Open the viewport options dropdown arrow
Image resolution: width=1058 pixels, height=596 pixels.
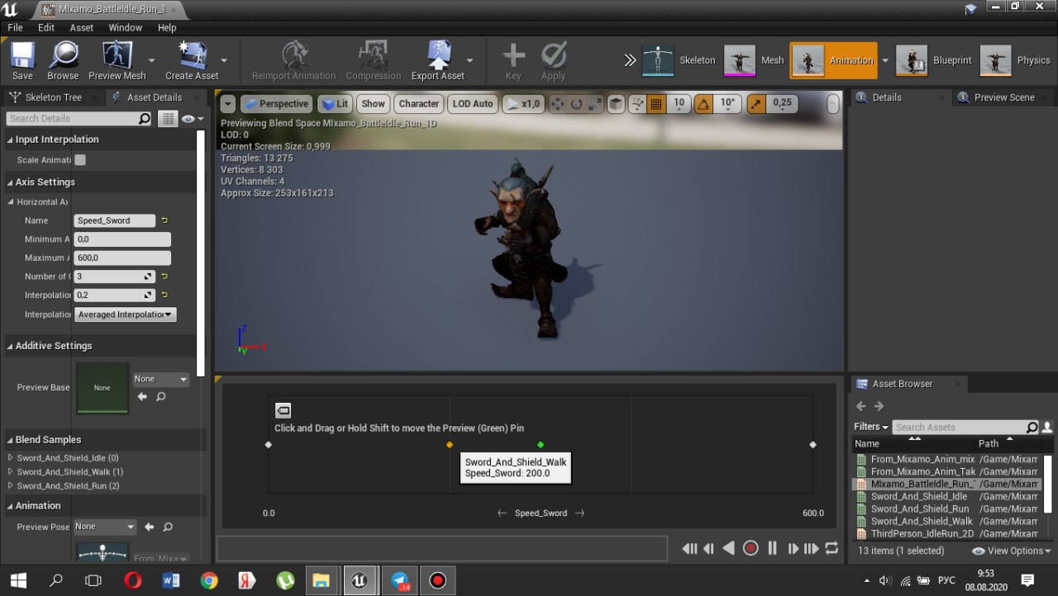228,104
